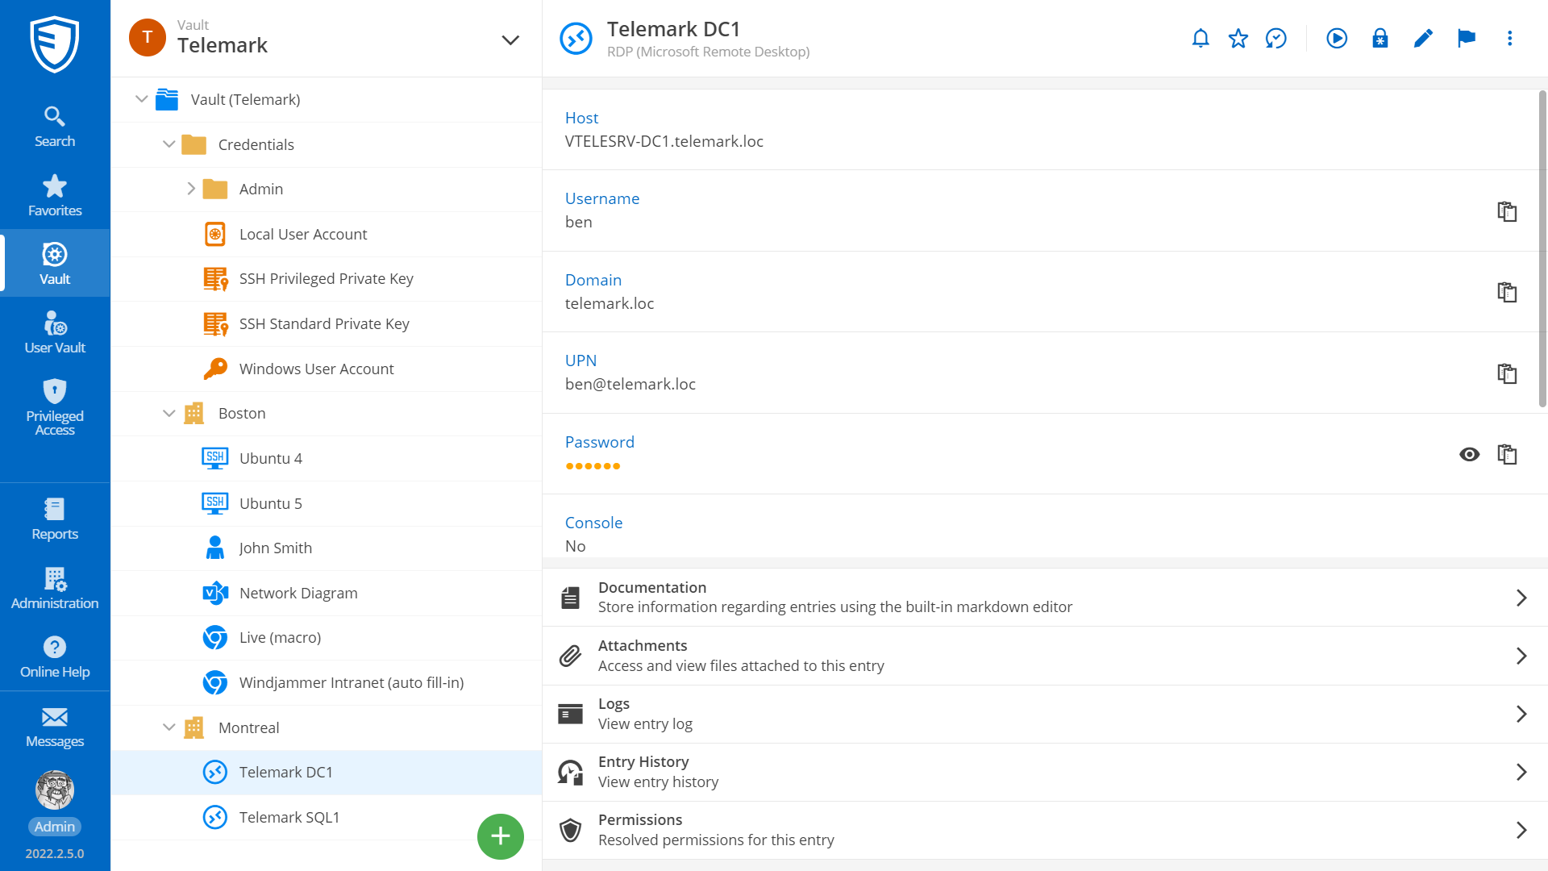
Task: Click the notification bell icon
Action: pos(1201,38)
